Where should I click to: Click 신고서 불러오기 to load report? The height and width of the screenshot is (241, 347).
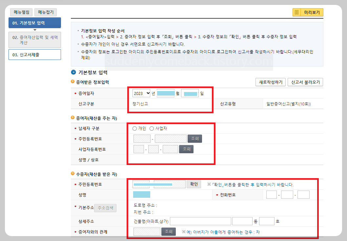tap(305, 82)
